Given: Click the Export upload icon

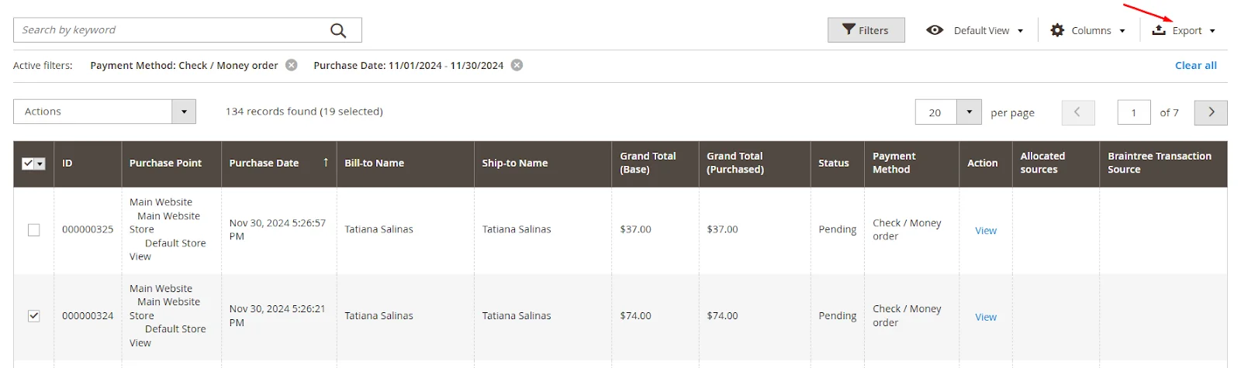Looking at the screenshot, I should click(x=1159, y=30).
